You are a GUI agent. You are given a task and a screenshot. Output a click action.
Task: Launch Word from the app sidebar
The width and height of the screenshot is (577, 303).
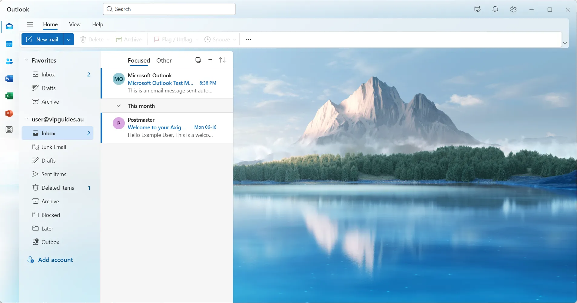point(9,79)
